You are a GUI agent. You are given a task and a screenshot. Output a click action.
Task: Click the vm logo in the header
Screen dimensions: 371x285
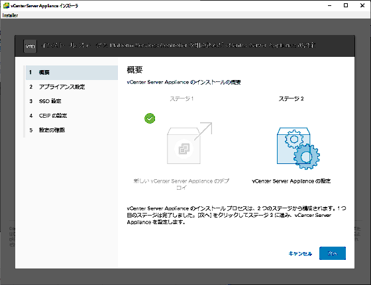pos(30,46)
